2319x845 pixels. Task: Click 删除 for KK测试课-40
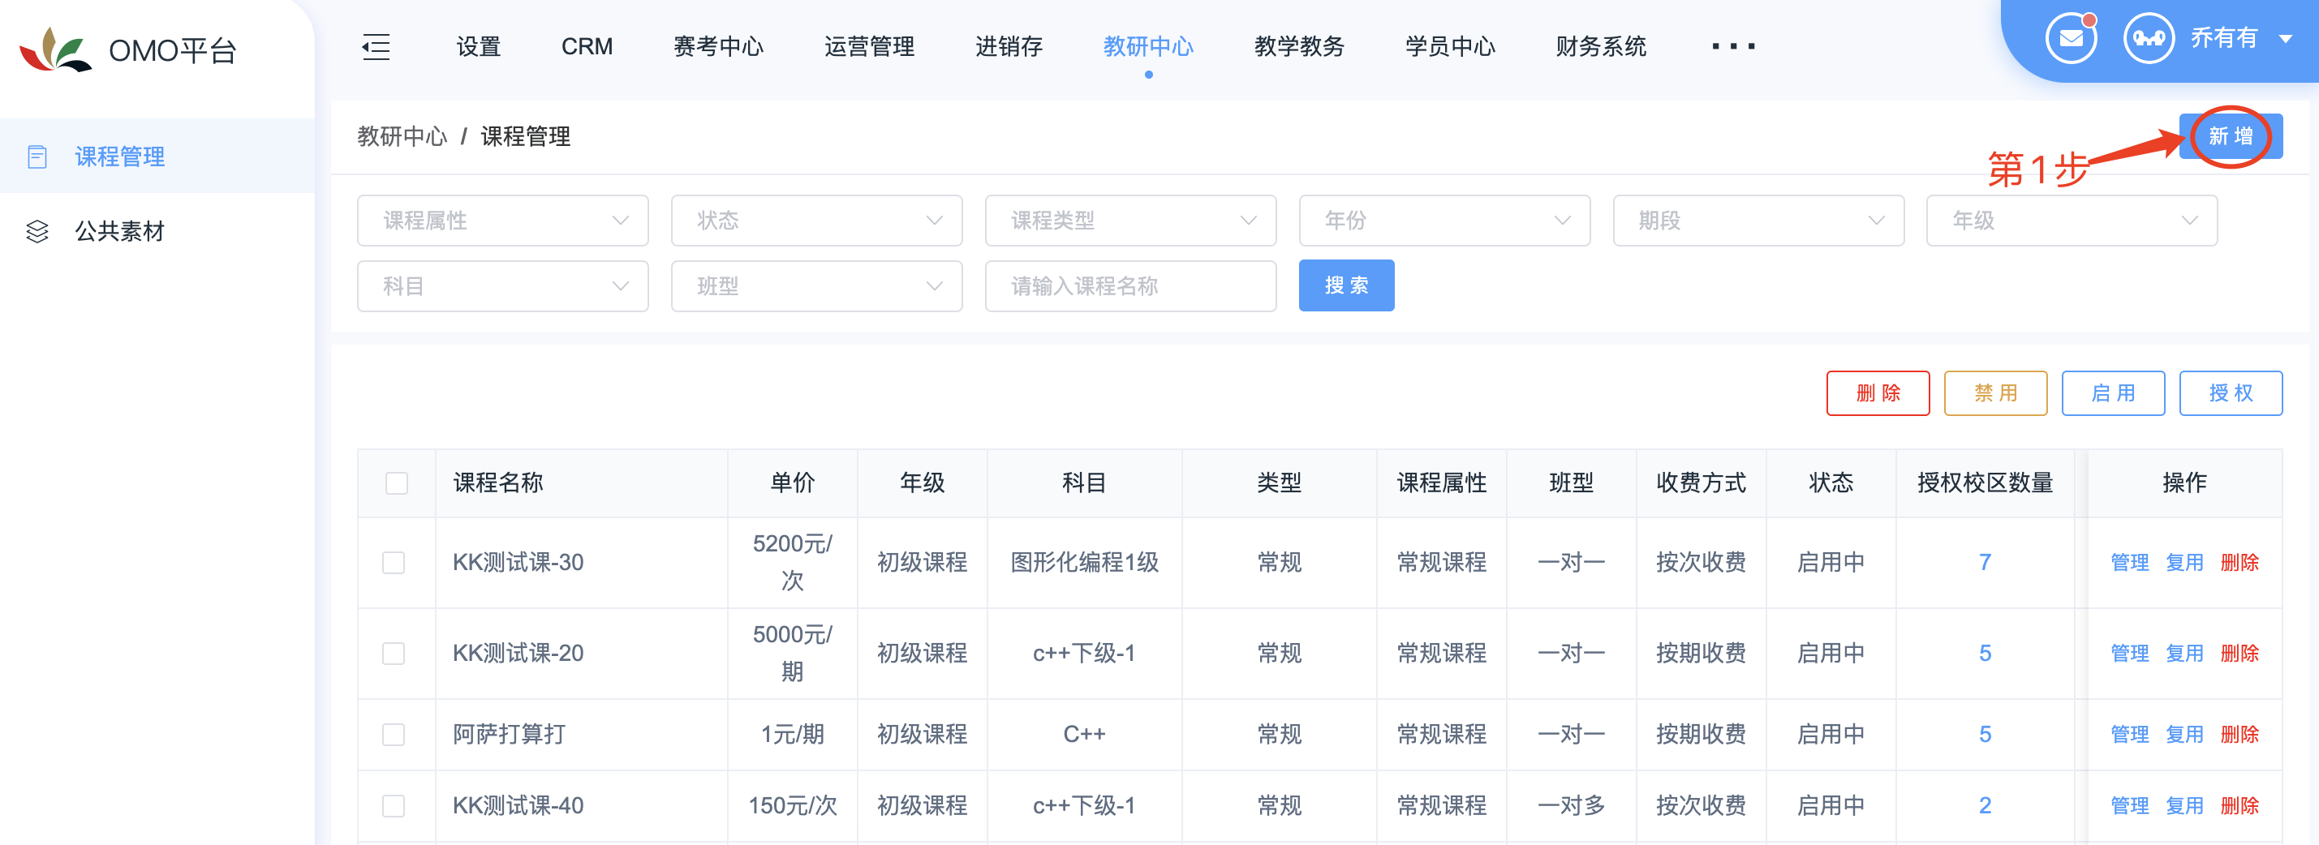point(2239,805)
